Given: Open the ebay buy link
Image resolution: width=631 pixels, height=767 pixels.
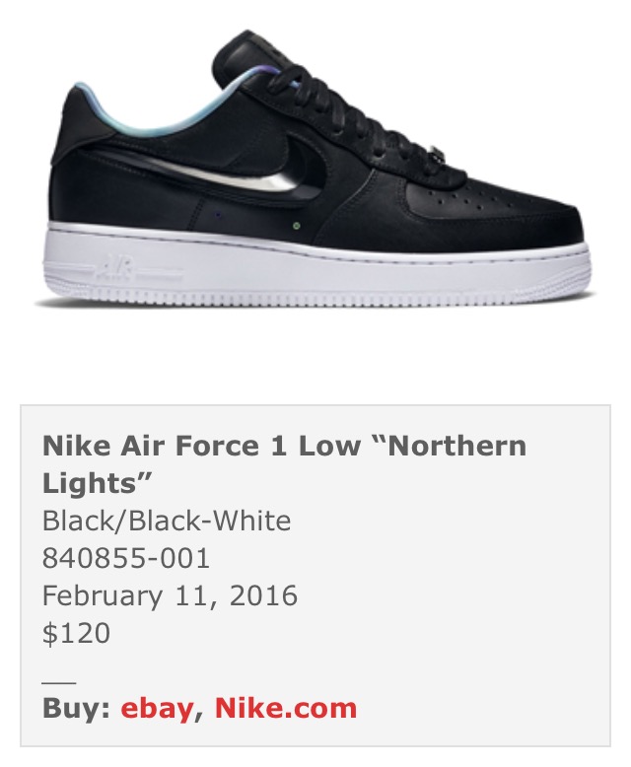Looking at the screenshot, I should 157,709.
